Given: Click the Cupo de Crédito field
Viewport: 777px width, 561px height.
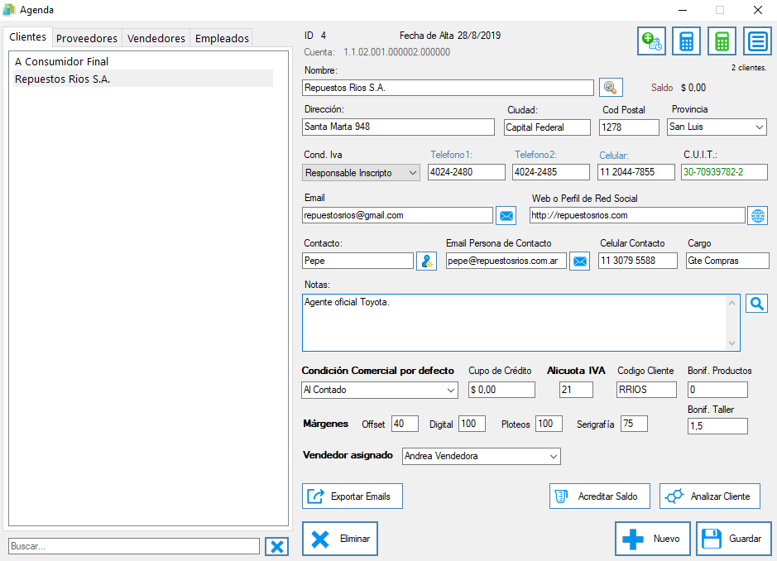Looking at the screenshot, I should pyautogui.click(x=501, y=390).
